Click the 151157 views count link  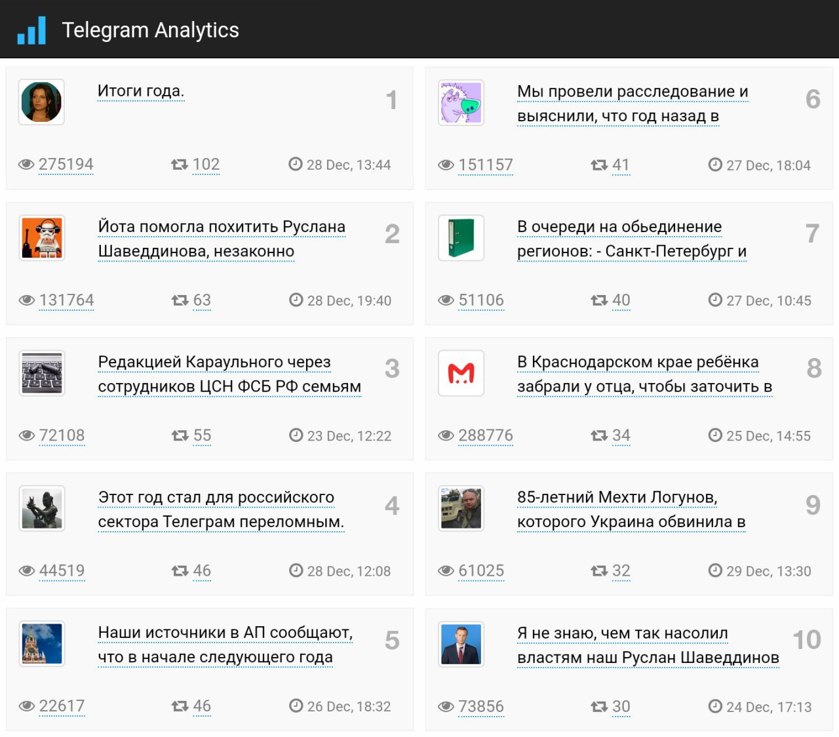pyautogui.click(x=486, y=165)
